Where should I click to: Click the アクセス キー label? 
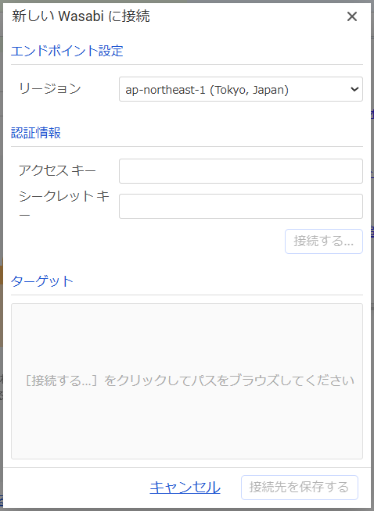coord(57,170)
